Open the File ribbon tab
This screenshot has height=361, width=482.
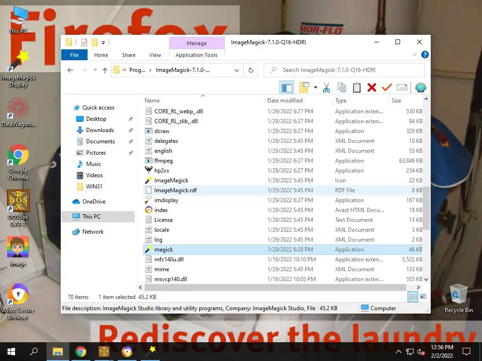point(74,55)
